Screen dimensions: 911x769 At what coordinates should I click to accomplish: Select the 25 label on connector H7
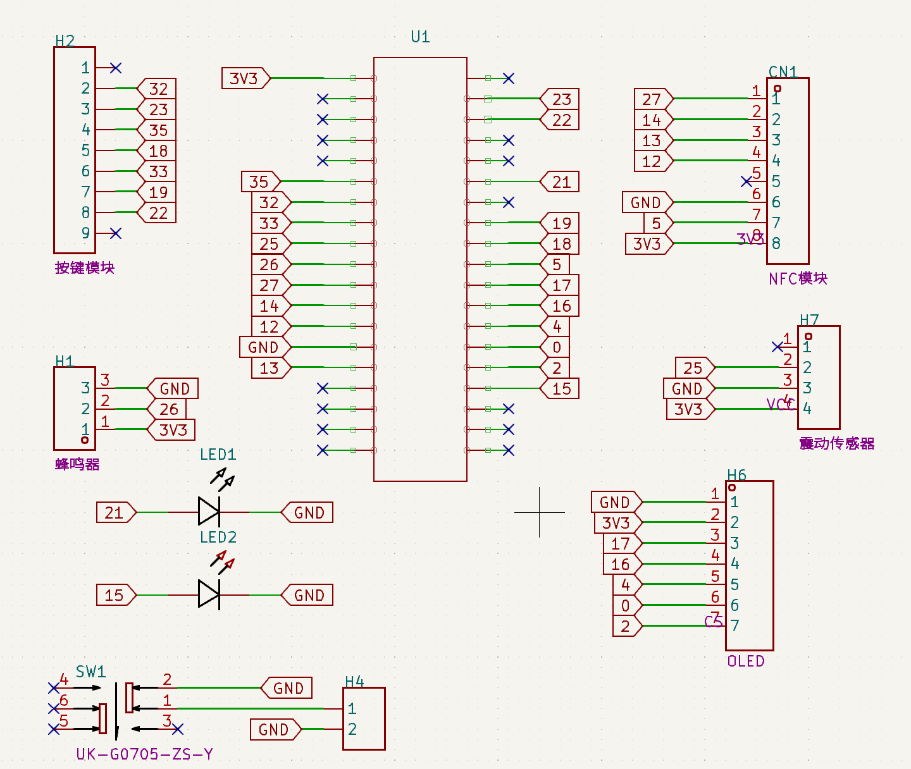[x=695, y=367]
